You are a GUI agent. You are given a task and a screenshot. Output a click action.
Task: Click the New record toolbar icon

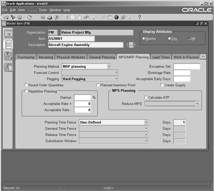6,17
